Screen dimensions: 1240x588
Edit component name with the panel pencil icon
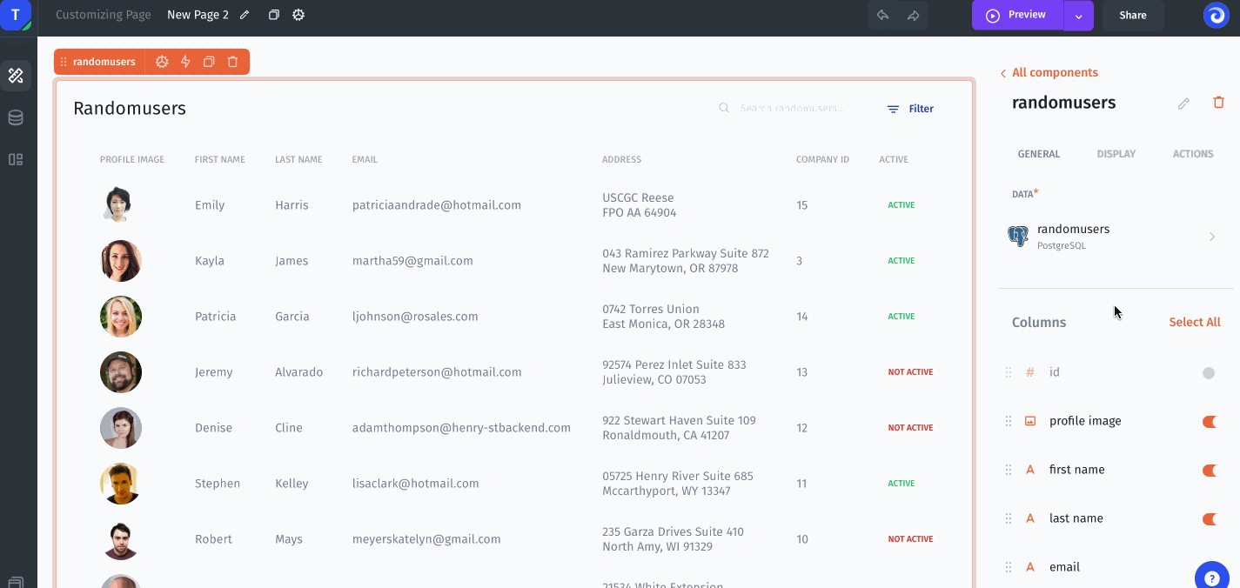(x=1183, y=104)
